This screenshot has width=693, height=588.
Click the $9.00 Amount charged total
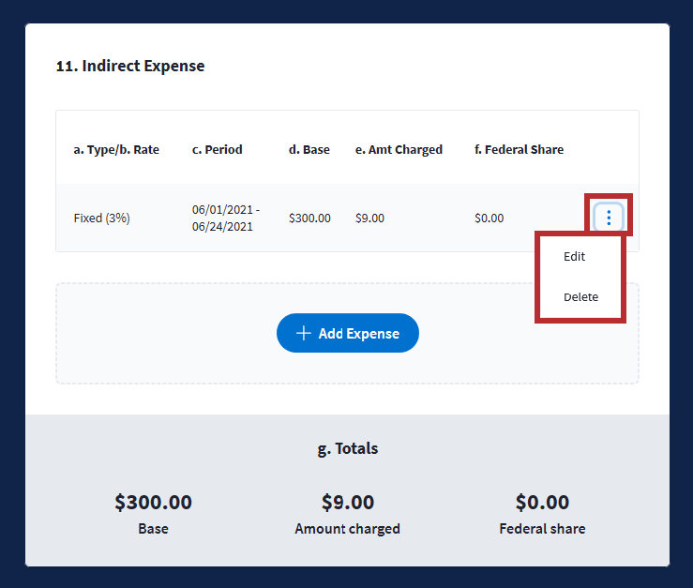tap(347, 502)
